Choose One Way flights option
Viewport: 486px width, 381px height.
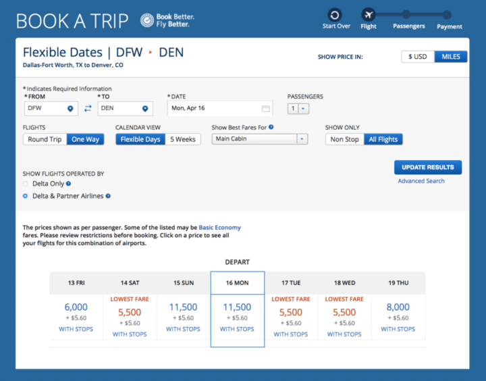click(x=85, y=139)
